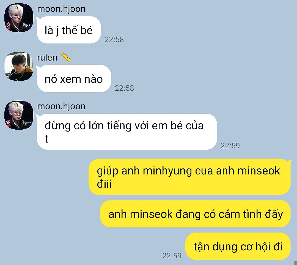The image size is (297, 265).
Task: Click the trailing 'điii' text in the yellow bubble
Action: coord(104,184)
